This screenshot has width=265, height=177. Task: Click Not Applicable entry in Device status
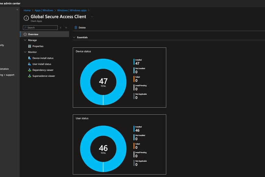[x=140, y=96]
